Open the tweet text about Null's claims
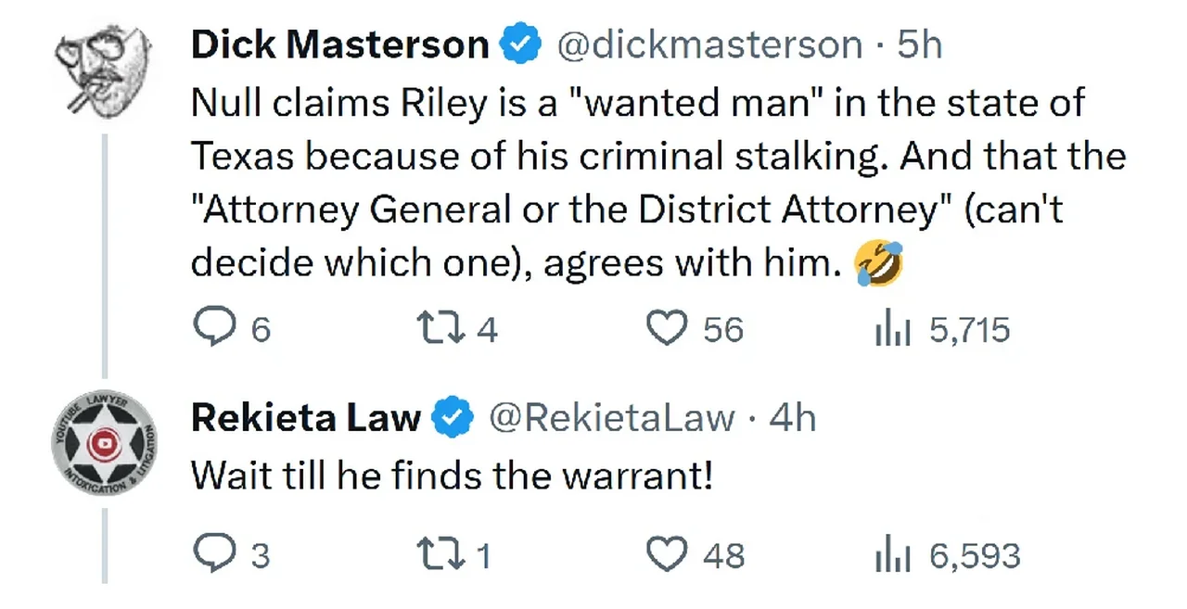1187x609 pixels. click(640, 184)
